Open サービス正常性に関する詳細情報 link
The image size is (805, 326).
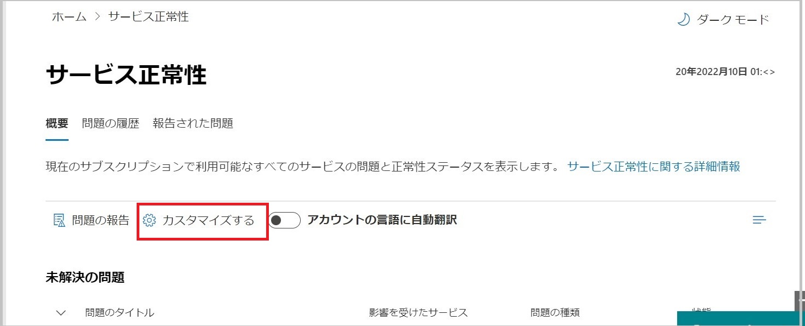[654, 167]
